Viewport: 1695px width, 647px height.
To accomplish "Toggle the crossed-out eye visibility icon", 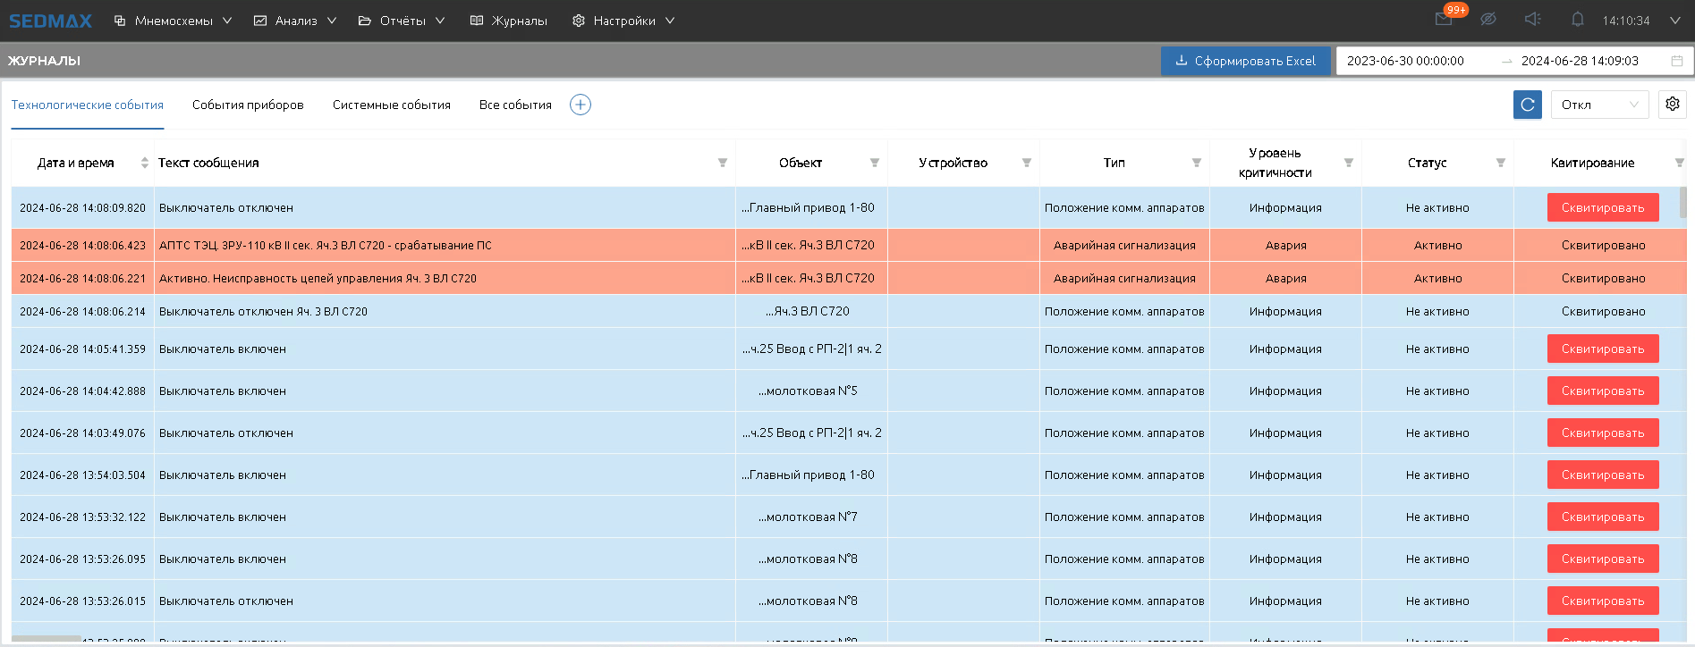I will coord(1488,20).
